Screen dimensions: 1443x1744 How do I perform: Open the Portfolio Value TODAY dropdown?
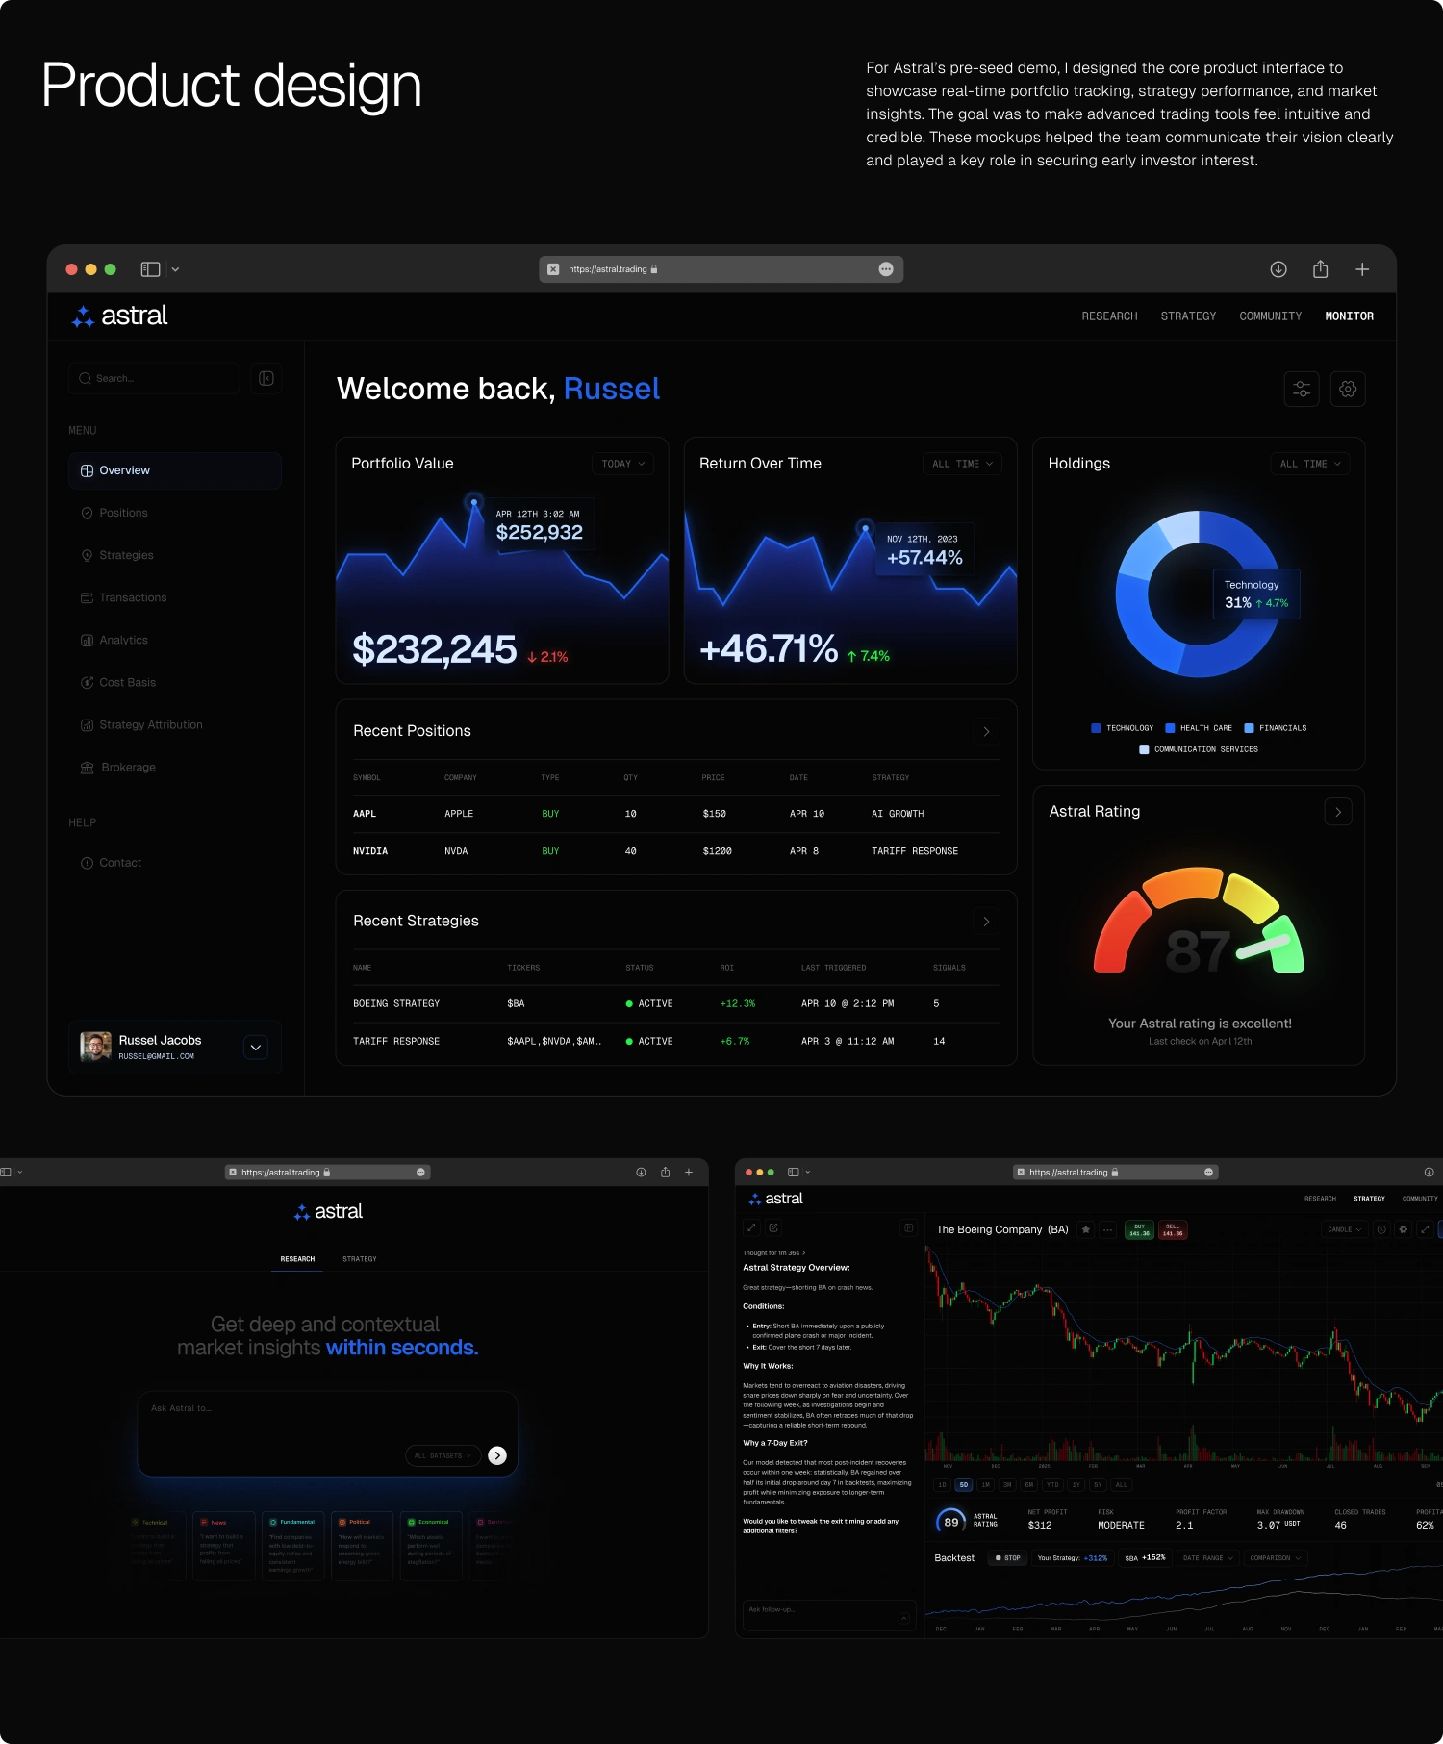coord(622,464)
